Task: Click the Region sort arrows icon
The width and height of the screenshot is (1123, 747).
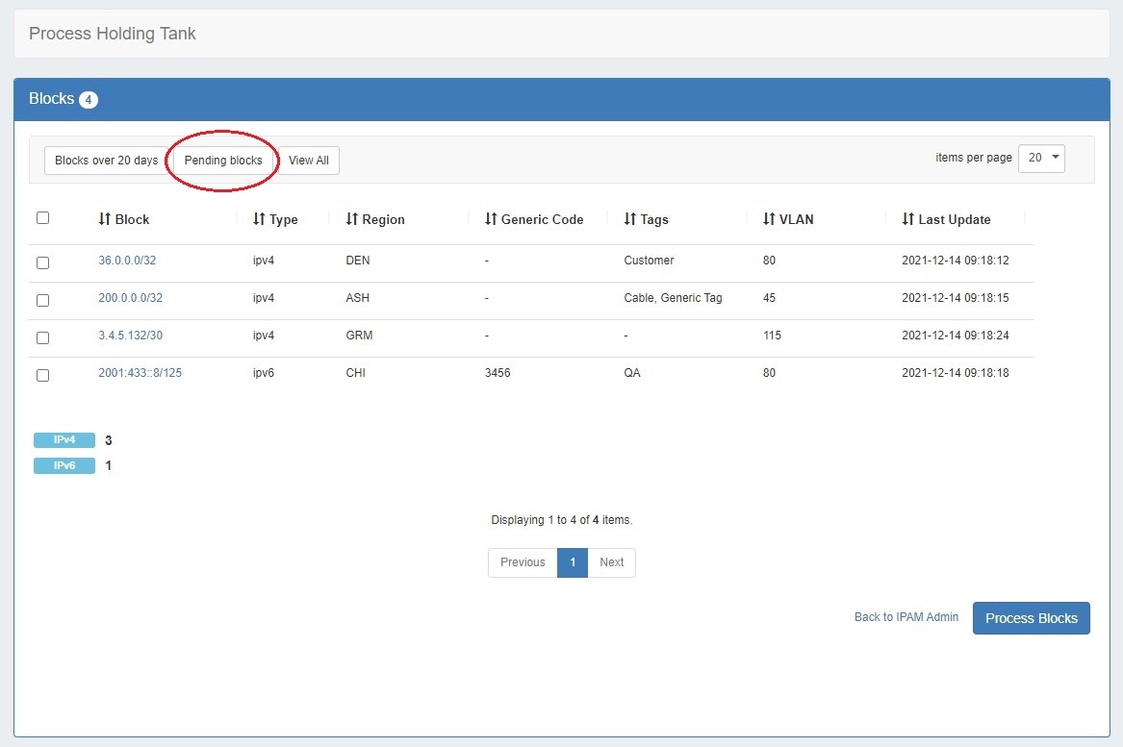Action: point(352,219)
